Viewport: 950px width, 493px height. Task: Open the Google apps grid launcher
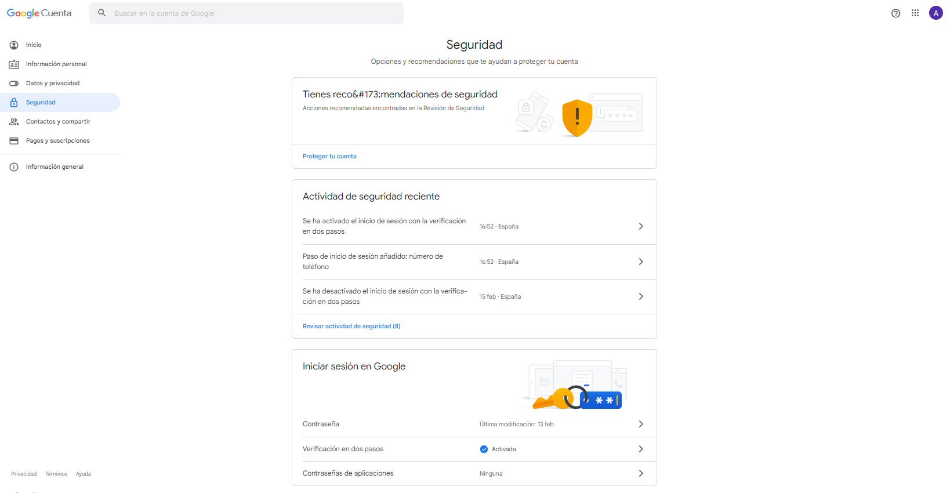[915, 13]
